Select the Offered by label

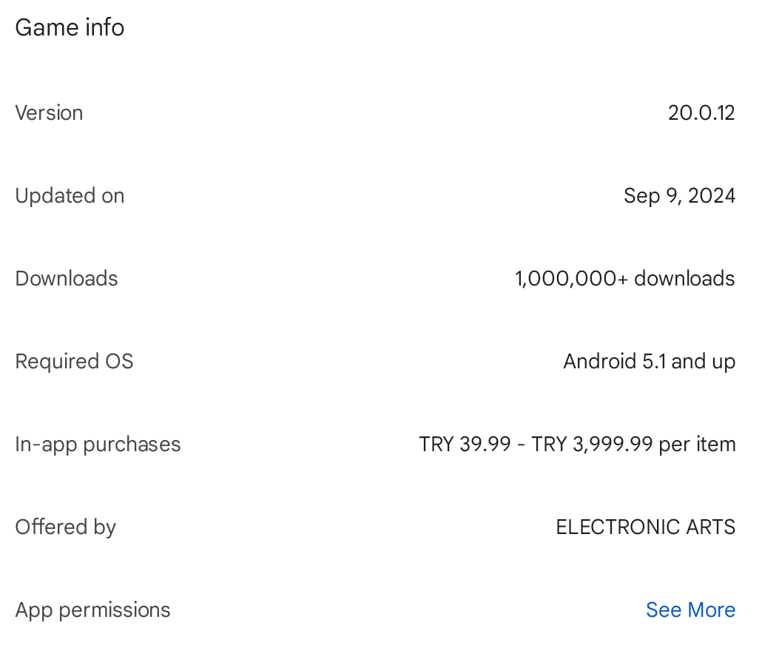(65, 527)
